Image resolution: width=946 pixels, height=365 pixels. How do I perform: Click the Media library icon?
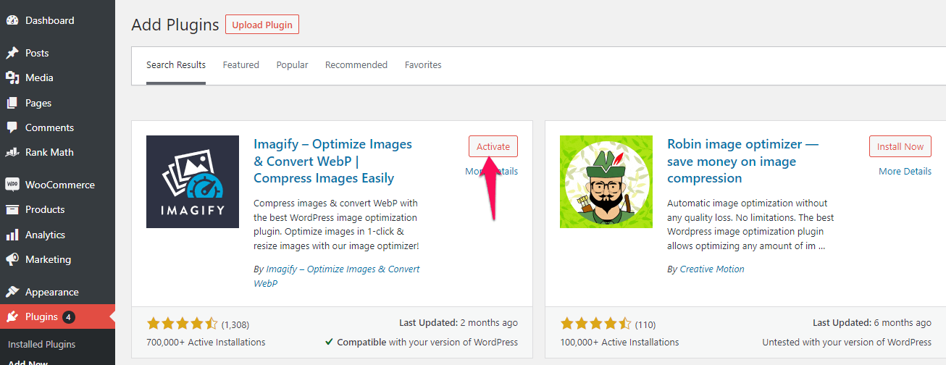click(12, 77)
